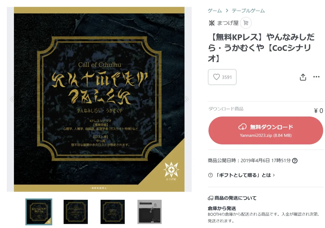Share this item via the share icon
The width and height of the screenshot is (325, 228).
tap(303, 77)
